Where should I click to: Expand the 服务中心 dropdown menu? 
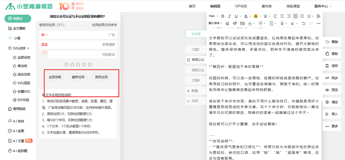[x=323, y=6]
